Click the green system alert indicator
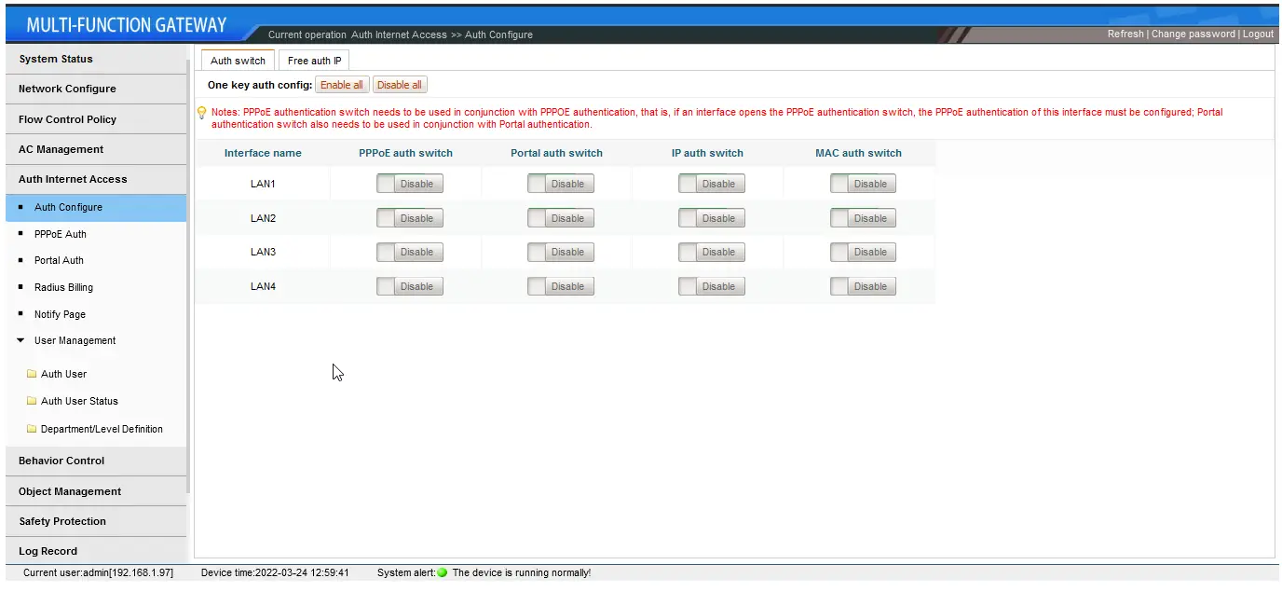The height and width of the screenshot is (592, 1282). 443,572
